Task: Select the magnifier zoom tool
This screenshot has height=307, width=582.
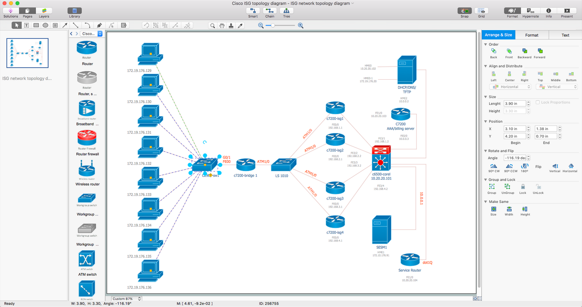Action: coord(213,26)
